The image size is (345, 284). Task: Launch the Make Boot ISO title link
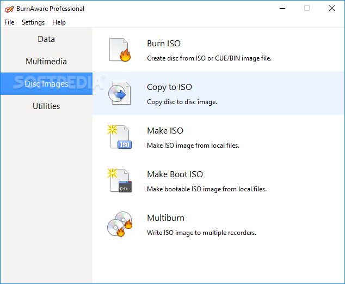pos(175,174)
